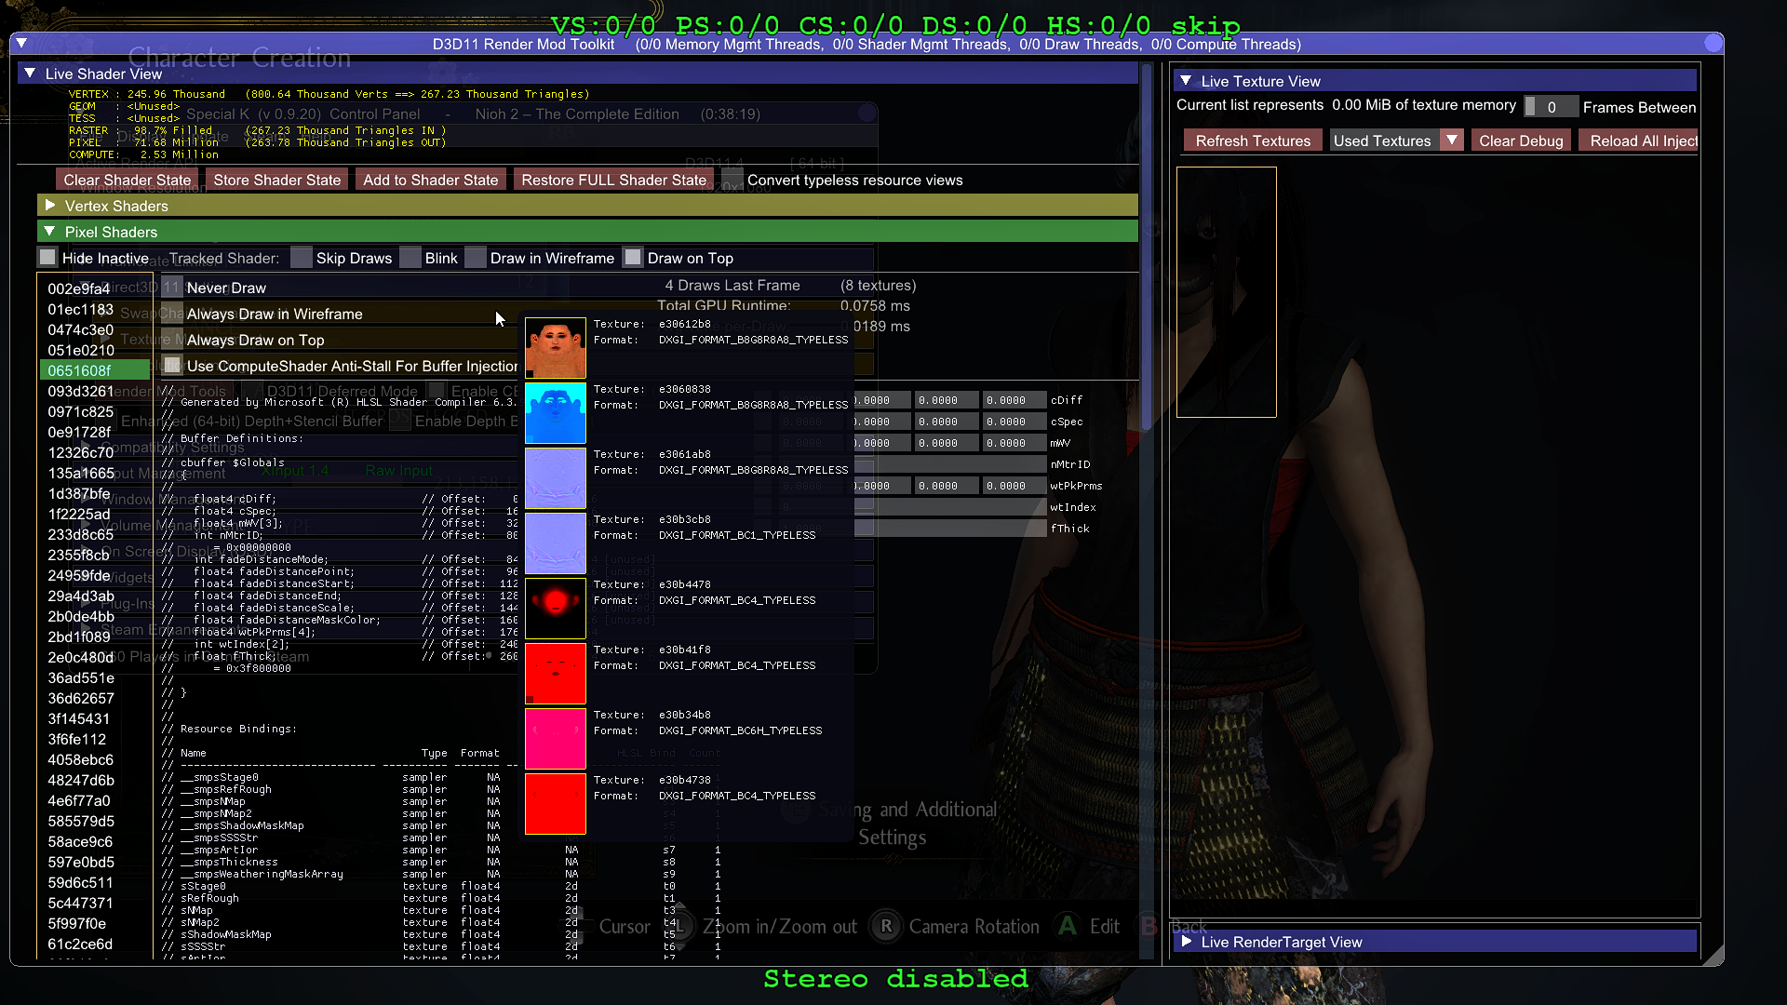The height and width of the screenshot is (1005, 1787).
Task: Click Add to Shader State button
Action: click(431, 180)
